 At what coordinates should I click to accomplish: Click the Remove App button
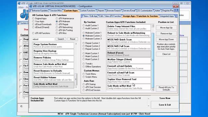166,33
